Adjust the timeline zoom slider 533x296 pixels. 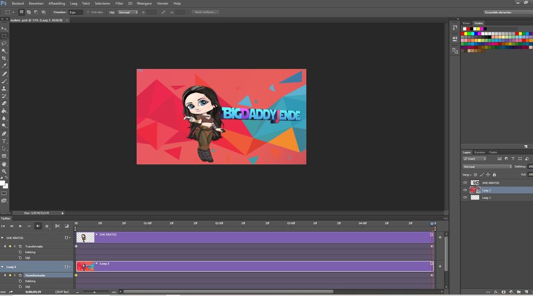[95, 292]
